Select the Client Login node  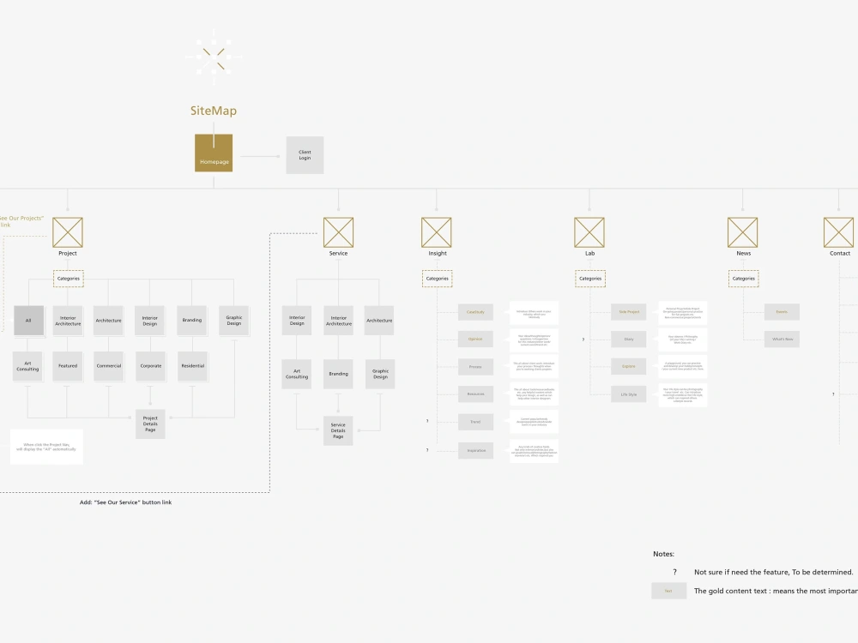(305, 155)
